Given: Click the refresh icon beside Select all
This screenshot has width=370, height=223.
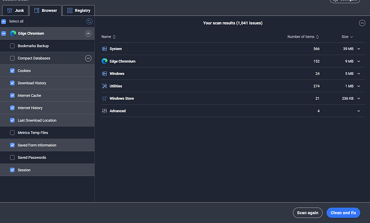Looking at the screenshot, I should [89, 21].
